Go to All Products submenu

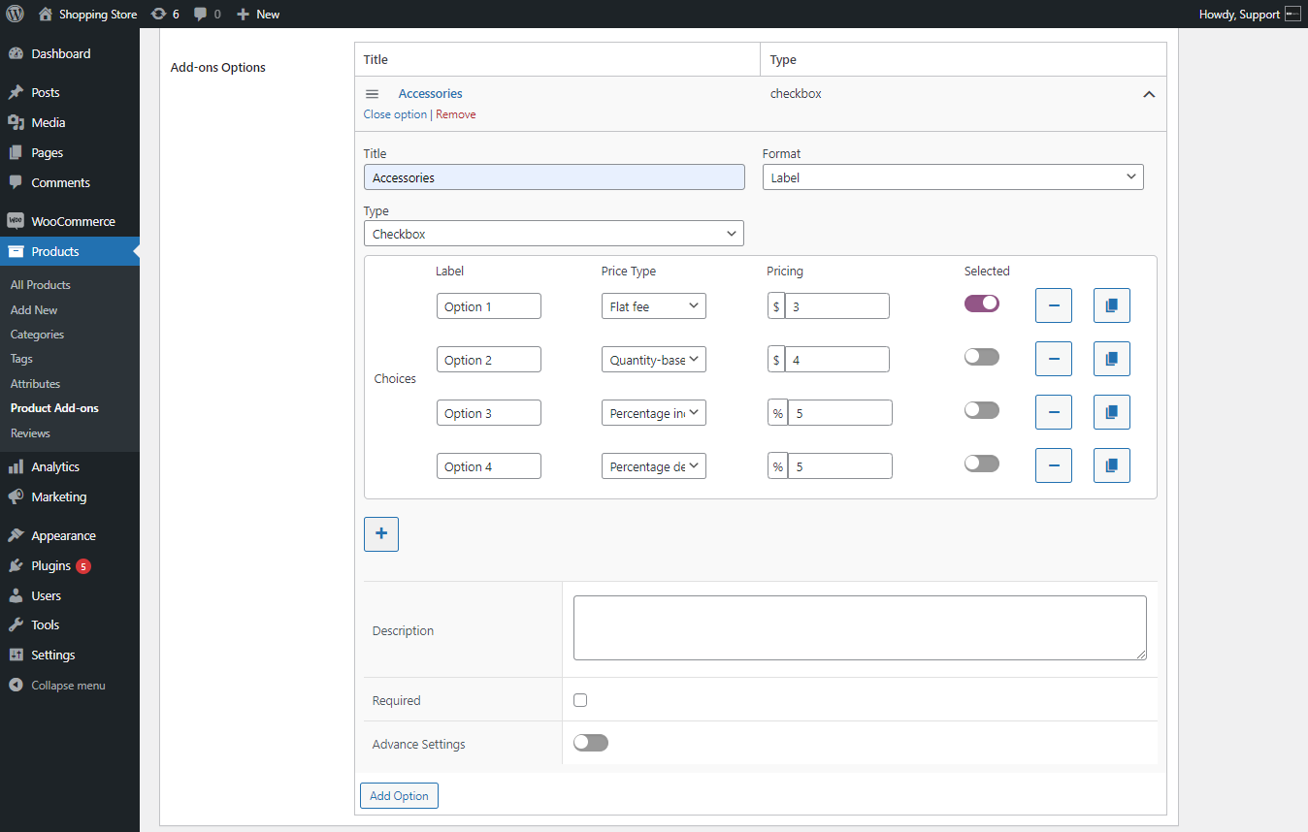[x=41, y=285]
